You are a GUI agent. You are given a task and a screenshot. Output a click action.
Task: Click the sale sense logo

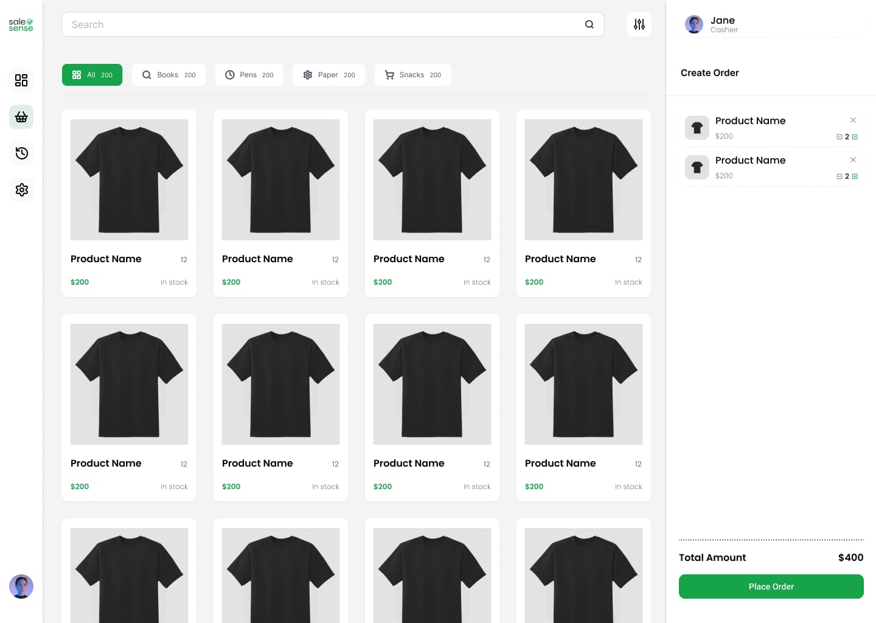click(20, 24)
